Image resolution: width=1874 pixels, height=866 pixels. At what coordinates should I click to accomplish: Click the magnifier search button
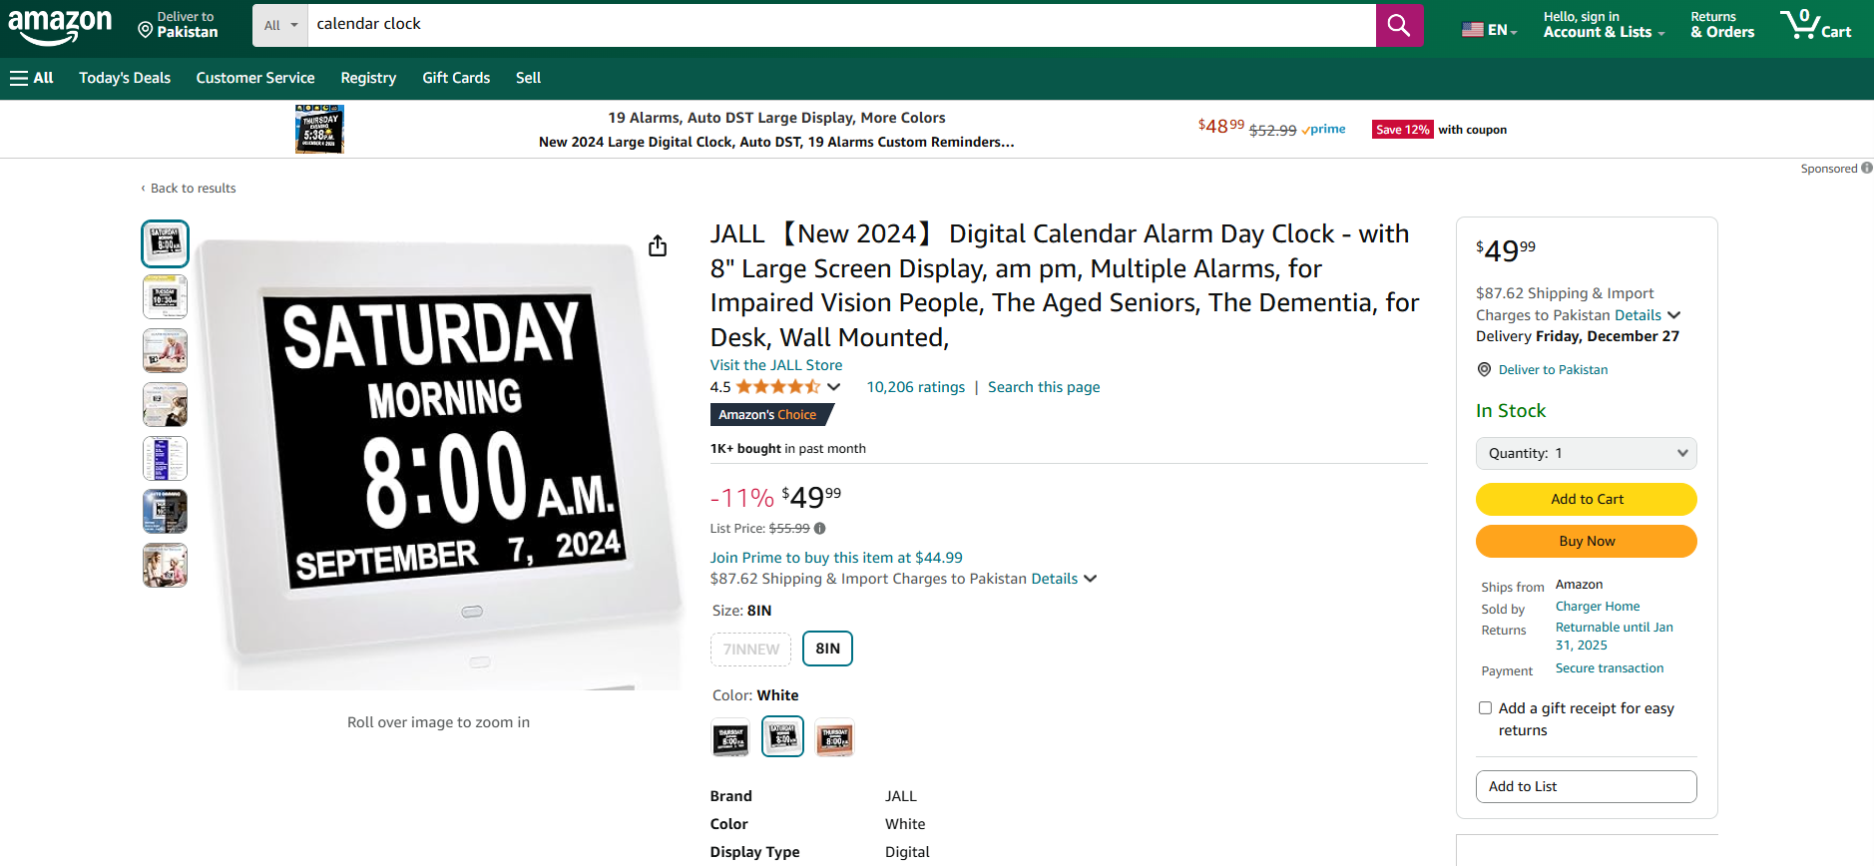(1399, 25)
